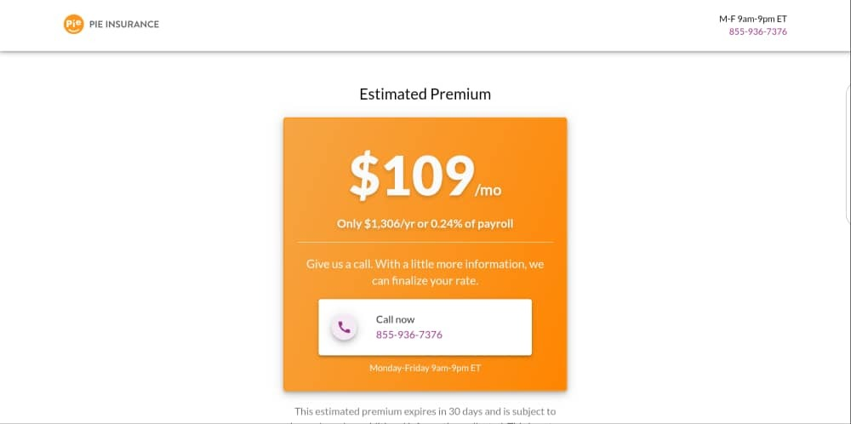Click the purple phone icon in the card
Screen dimensions: 851x424
tap(344, 327)
